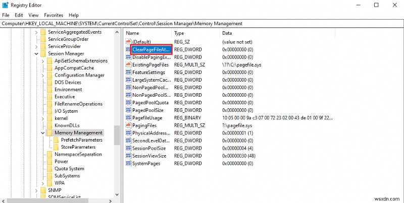This screenshot has height=203, width=404.
Task: Expand the ApiSetSchemaExtensions node
Action: 43,61
